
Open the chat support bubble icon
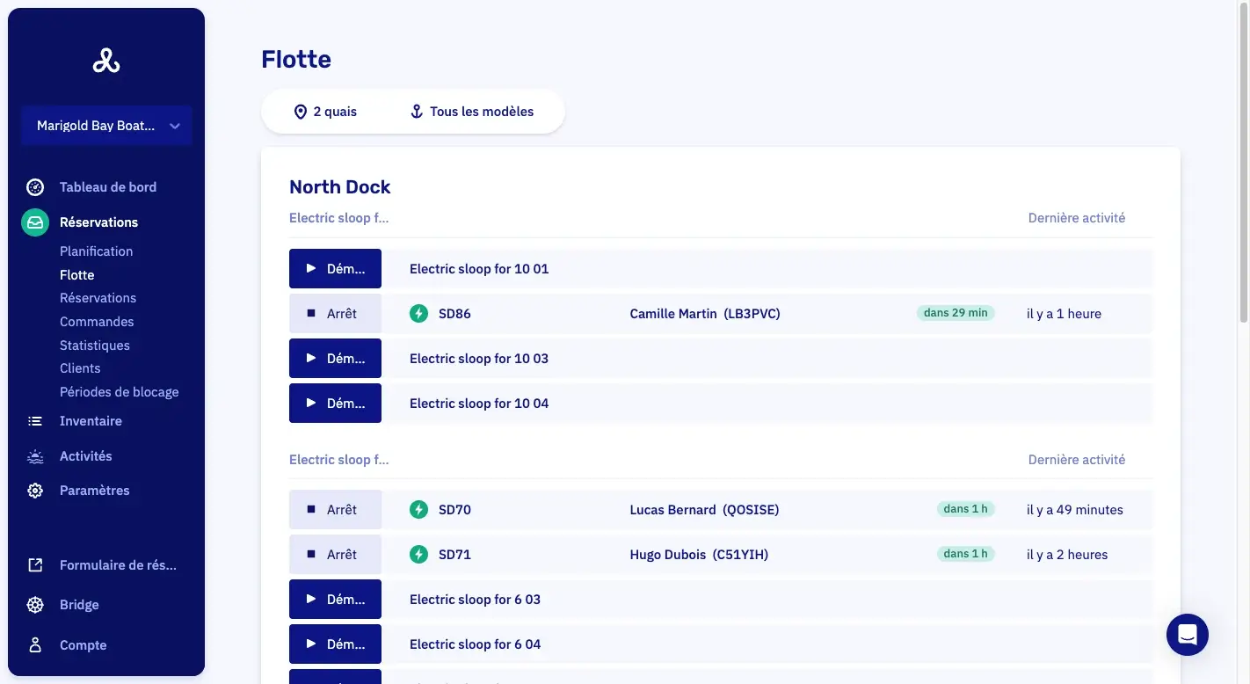(1187, 634)
